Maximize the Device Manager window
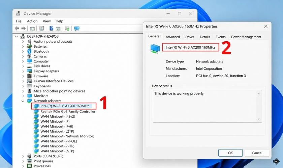 (x=179, y=13)
